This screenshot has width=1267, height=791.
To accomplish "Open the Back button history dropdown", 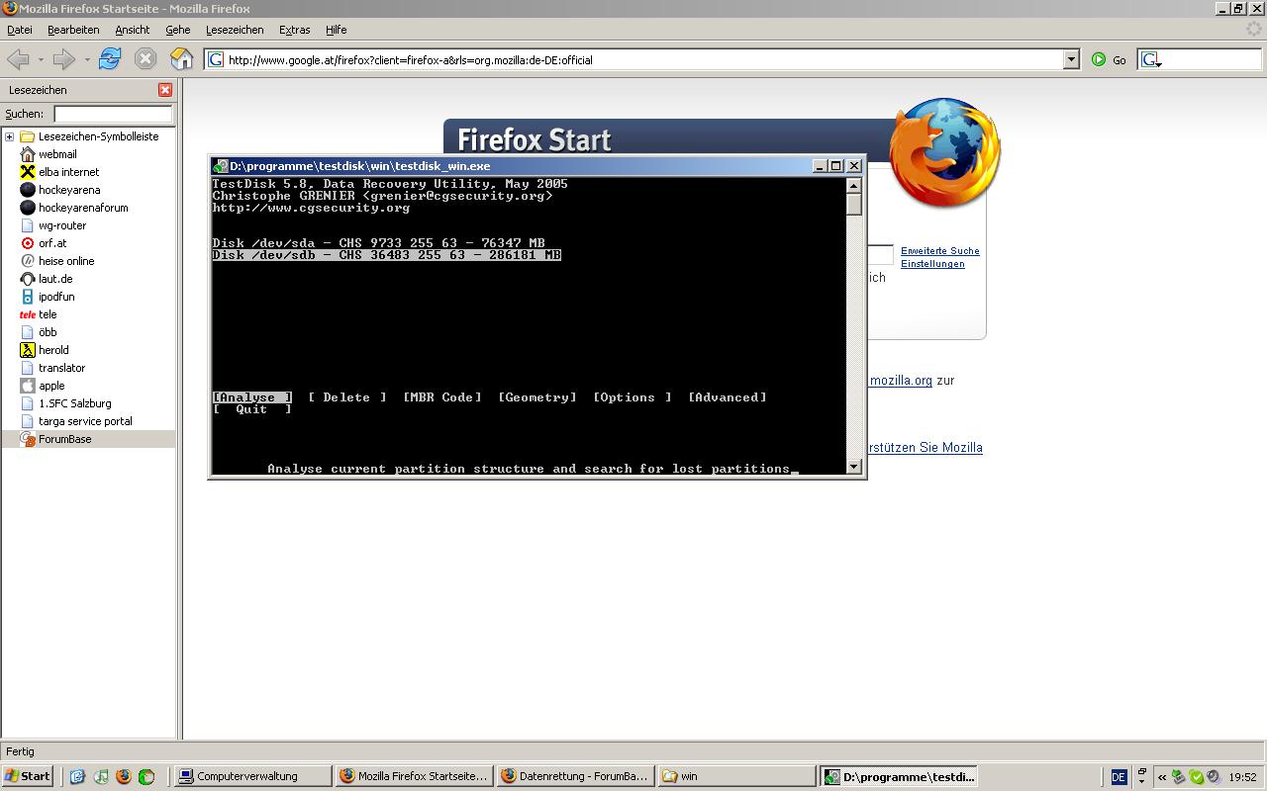I will tap(41, 59).
